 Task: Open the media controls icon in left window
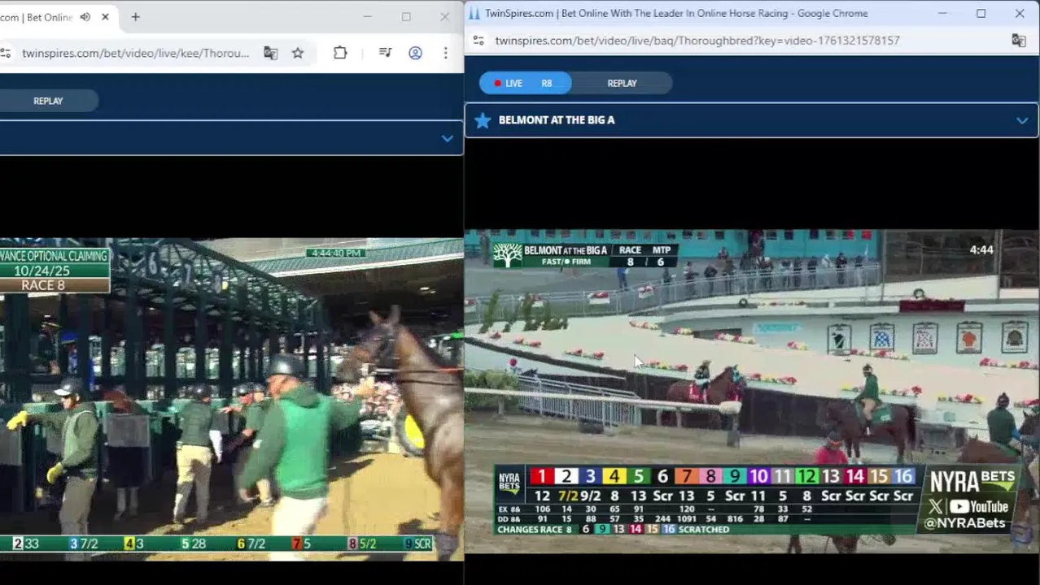385,54
